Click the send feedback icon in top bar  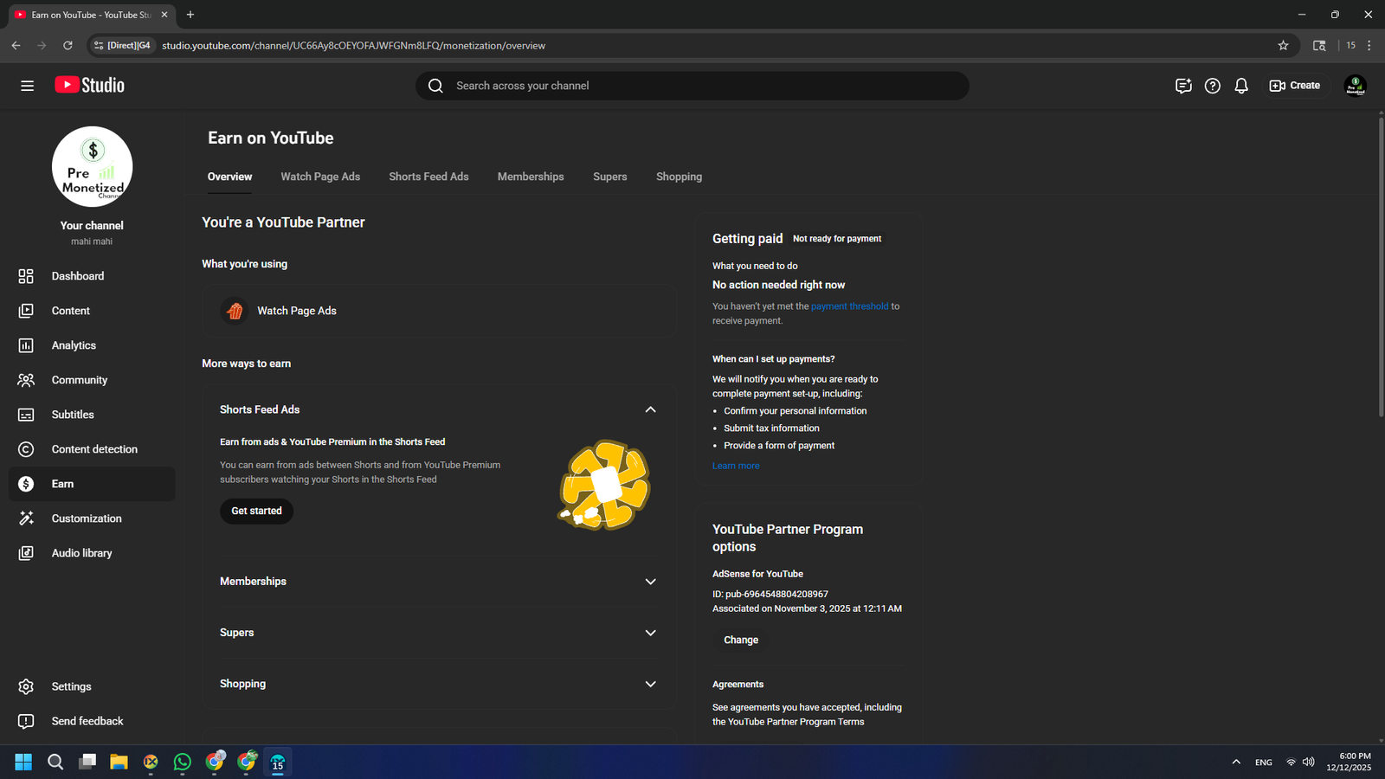point(1182,86)
